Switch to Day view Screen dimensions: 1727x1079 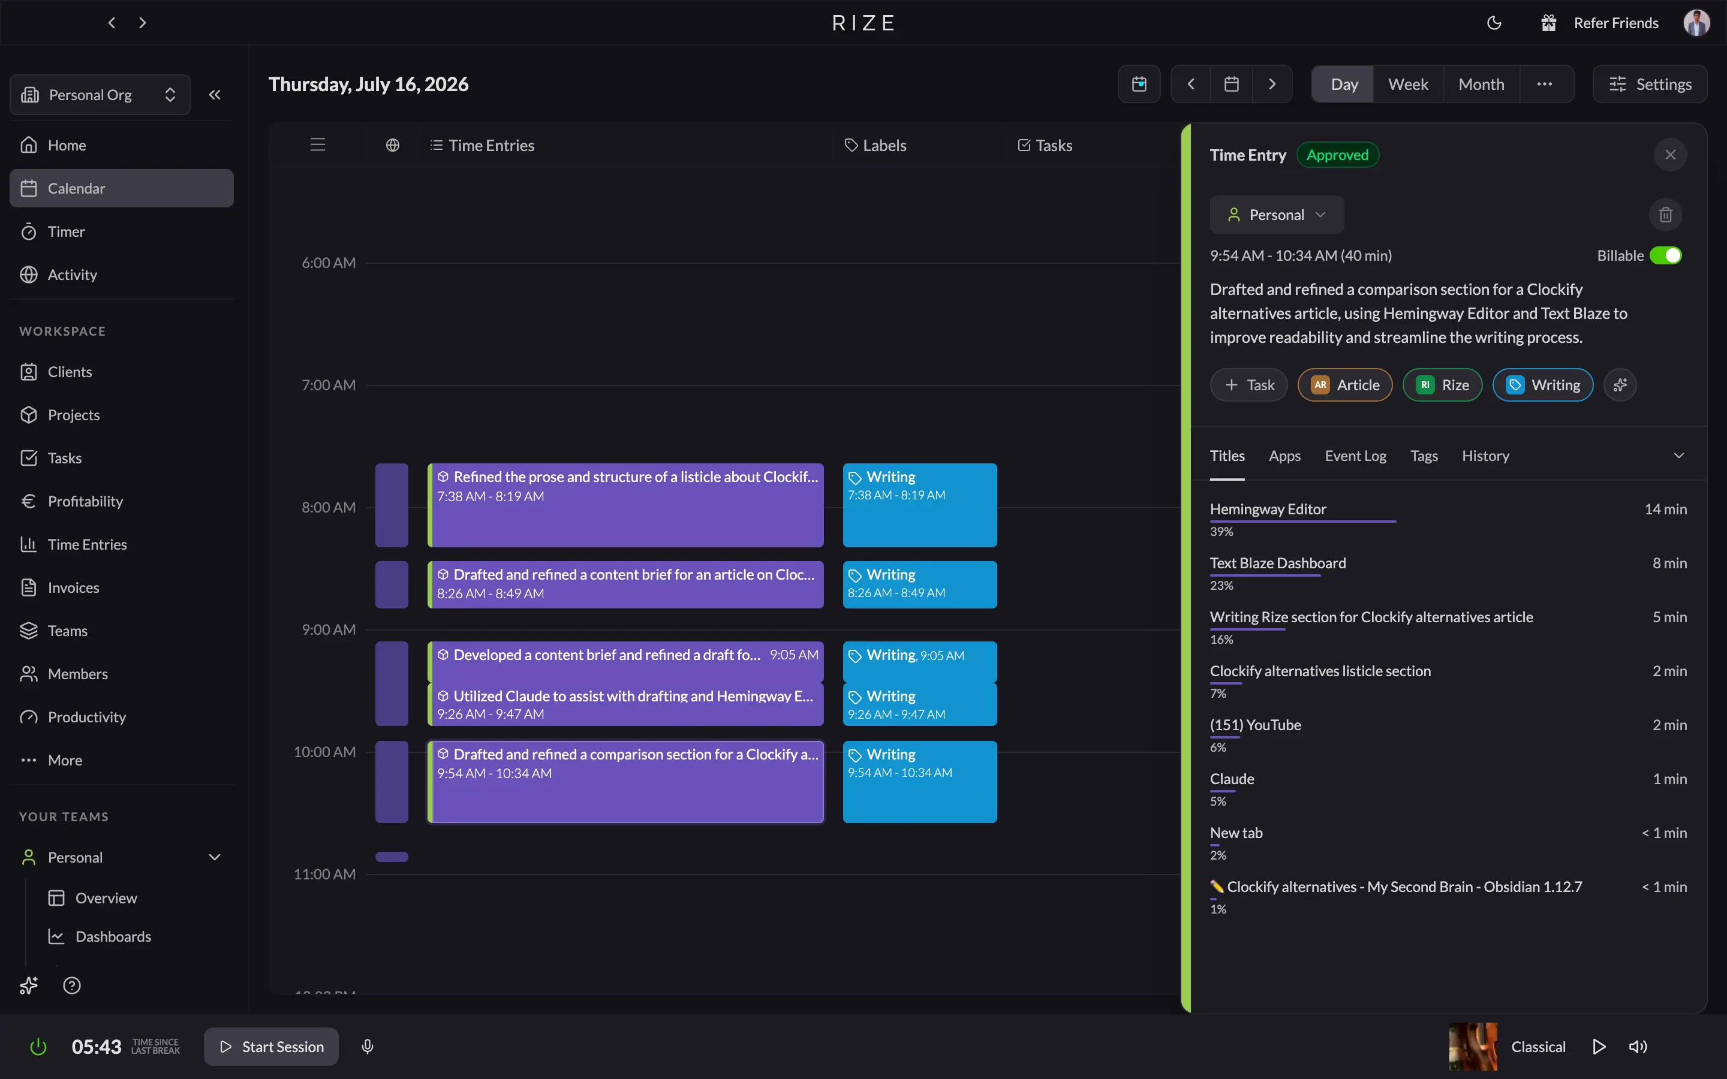(1344, 84)
